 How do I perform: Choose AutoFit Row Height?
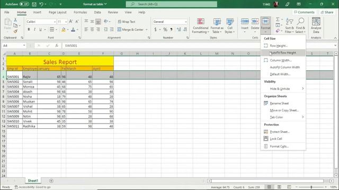(283, 53)
